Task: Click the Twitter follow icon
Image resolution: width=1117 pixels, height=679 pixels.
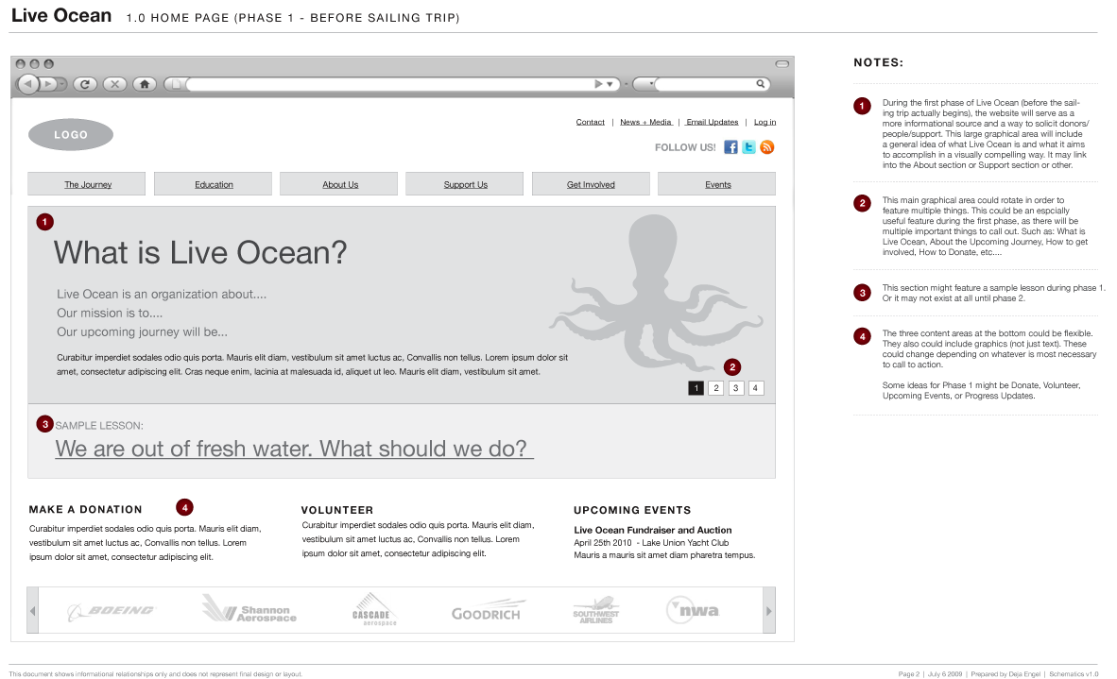Action: (748, 147)
